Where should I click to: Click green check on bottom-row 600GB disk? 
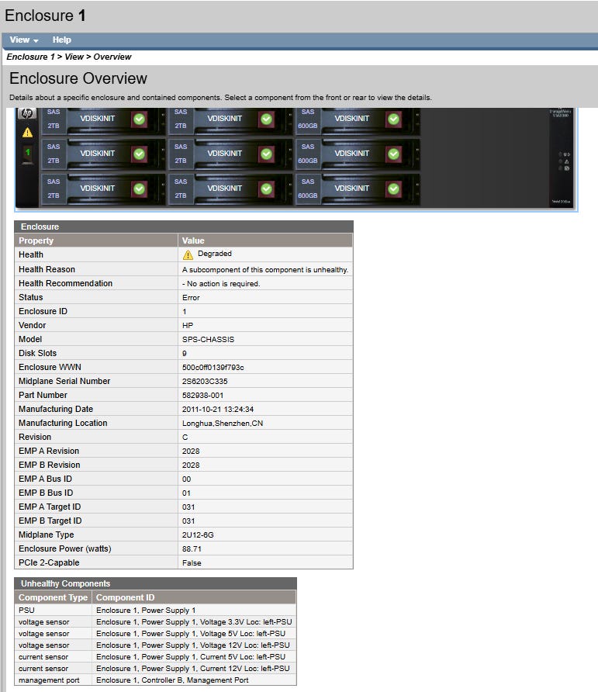pyautogui.click(x=394, y=189)
